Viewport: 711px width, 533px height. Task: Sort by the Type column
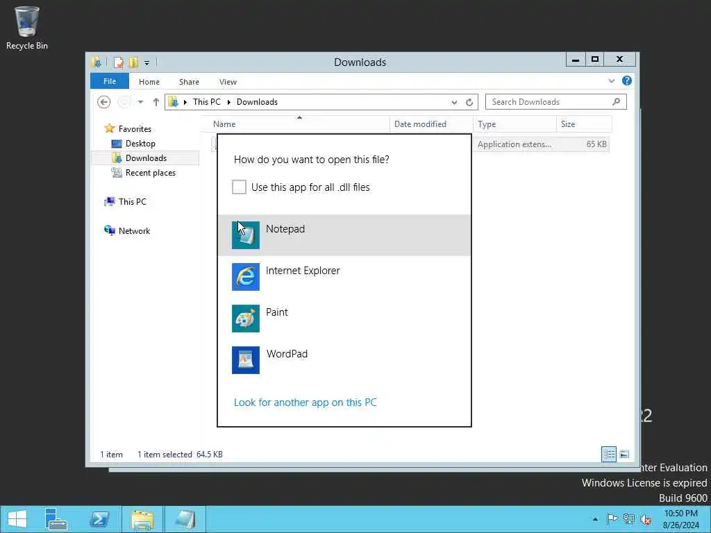515,124
